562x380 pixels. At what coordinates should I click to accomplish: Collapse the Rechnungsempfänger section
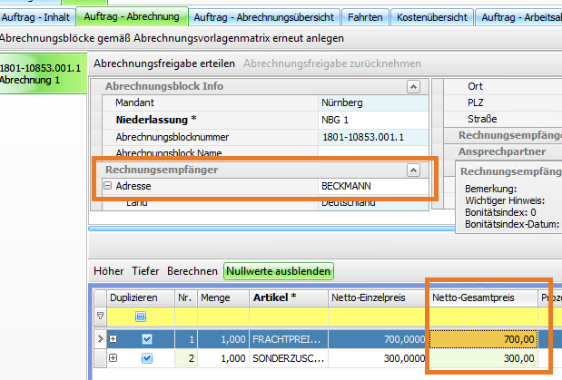tap(413, 170)
